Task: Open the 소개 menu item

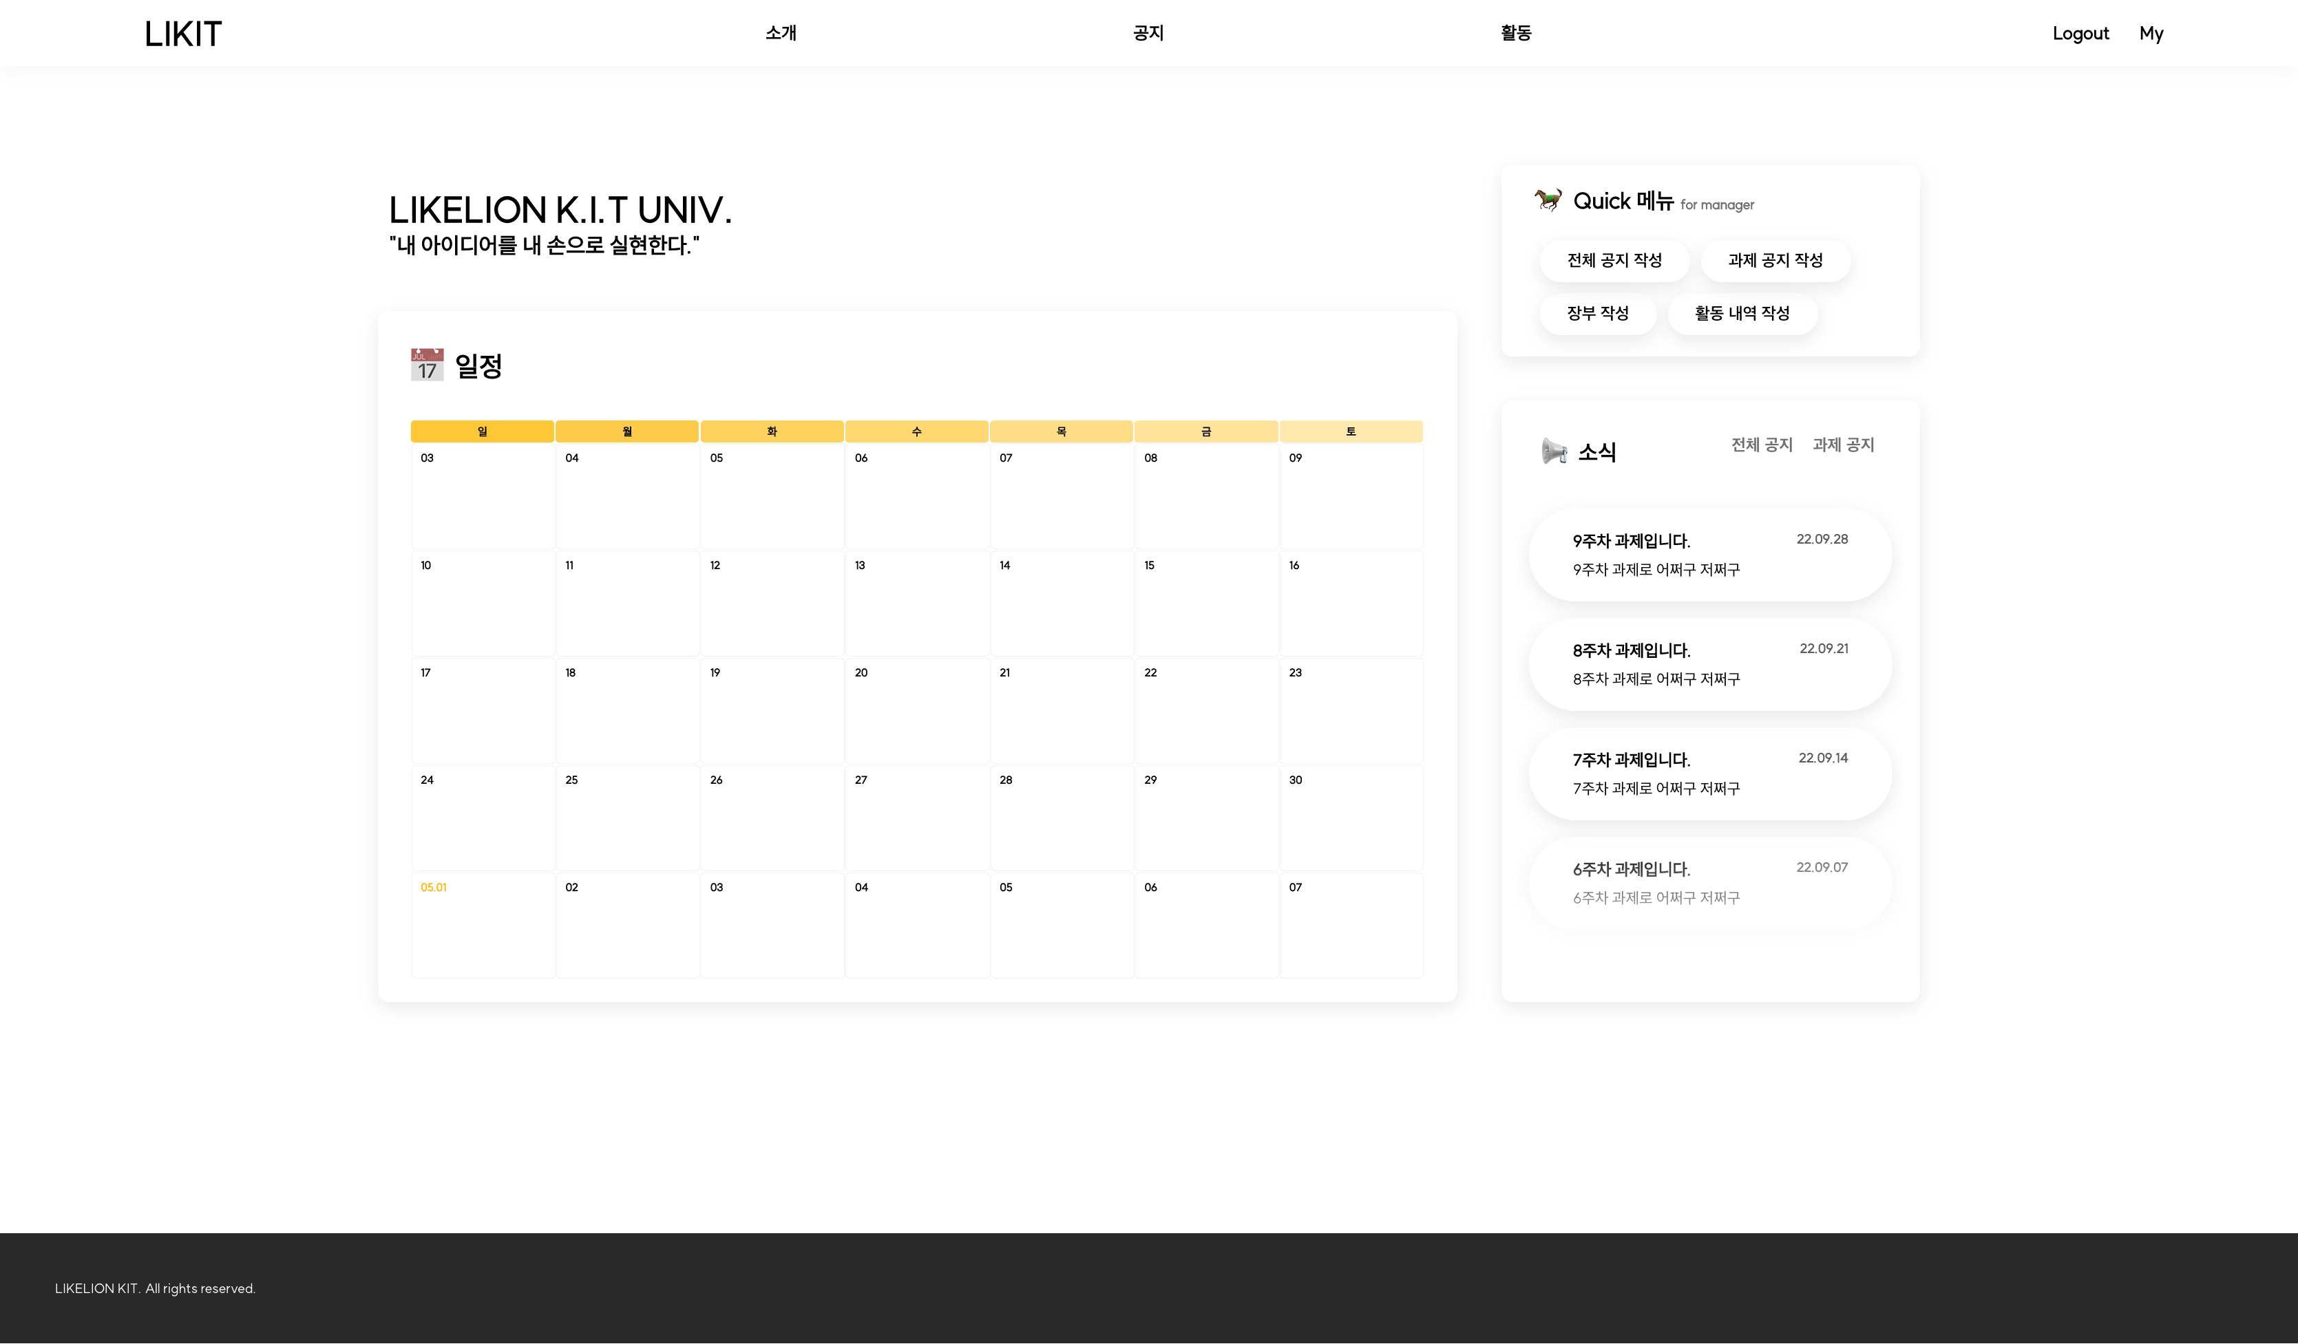Action: (781, 33)
